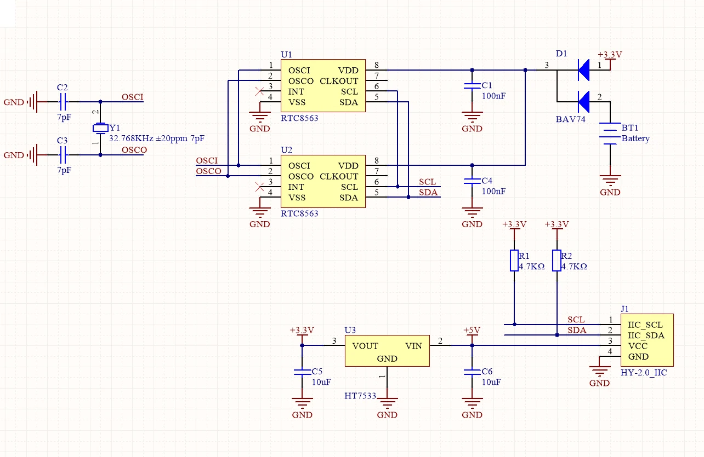This screenshot has width=704, height=457.
Task: Click the GND symbol below C1
Action: [x=472, y=122]
